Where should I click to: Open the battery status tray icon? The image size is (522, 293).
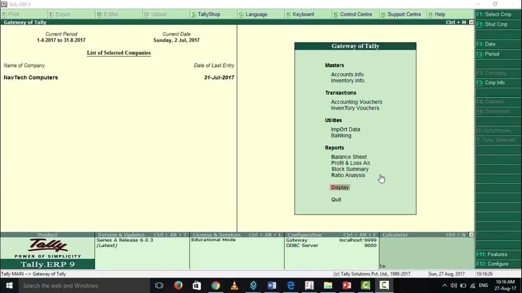pyautogui.click(x=463, y=286)
